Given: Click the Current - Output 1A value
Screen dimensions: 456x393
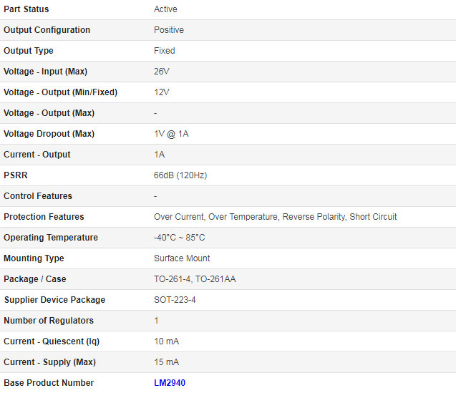Looking at the screenshot, I should coord(160,154).
